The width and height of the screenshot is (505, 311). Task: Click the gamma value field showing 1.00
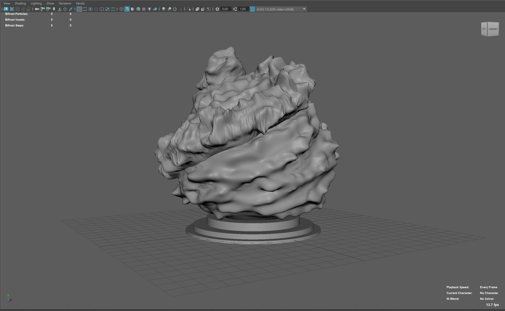click(x=242, y=9)
